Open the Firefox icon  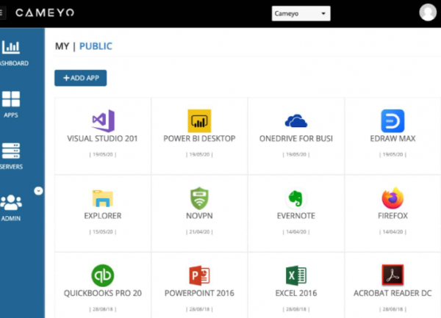pyautogui.click(x=392, y=198)
